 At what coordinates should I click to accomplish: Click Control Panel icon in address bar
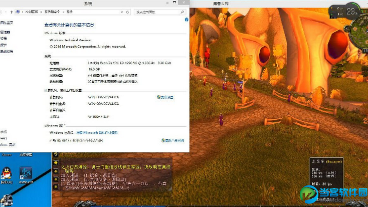18,12
